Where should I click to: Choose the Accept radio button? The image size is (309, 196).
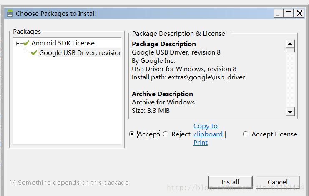tap(131, 134)
